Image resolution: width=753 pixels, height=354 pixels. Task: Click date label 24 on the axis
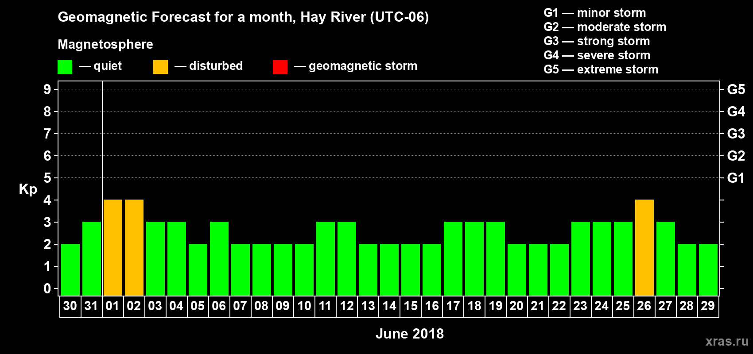602,306
